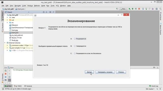Open the Analyze menu

(30, 6)
